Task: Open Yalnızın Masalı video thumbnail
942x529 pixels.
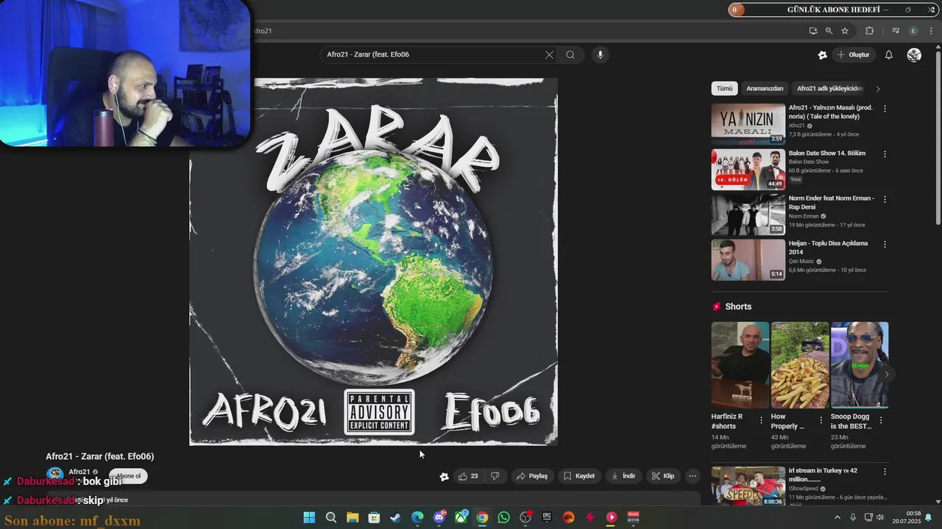Action: (748, 123)
